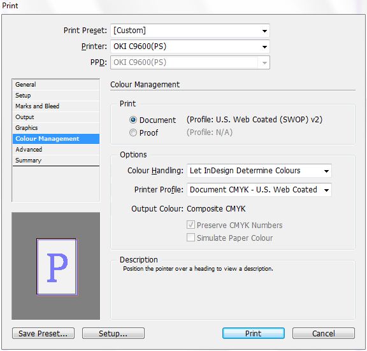Choose the Proof radio button
Viewport: 367px width, 351px height.
[x=133, y=133]
